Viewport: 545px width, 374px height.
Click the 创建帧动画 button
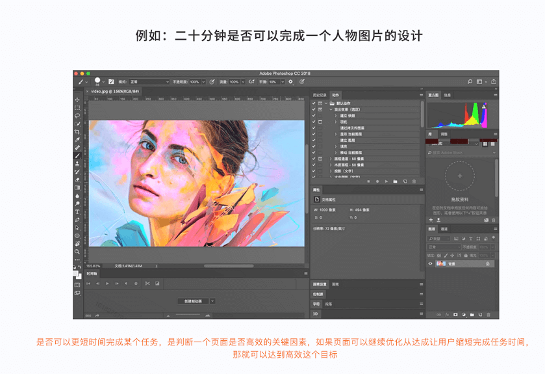point(194,301)
